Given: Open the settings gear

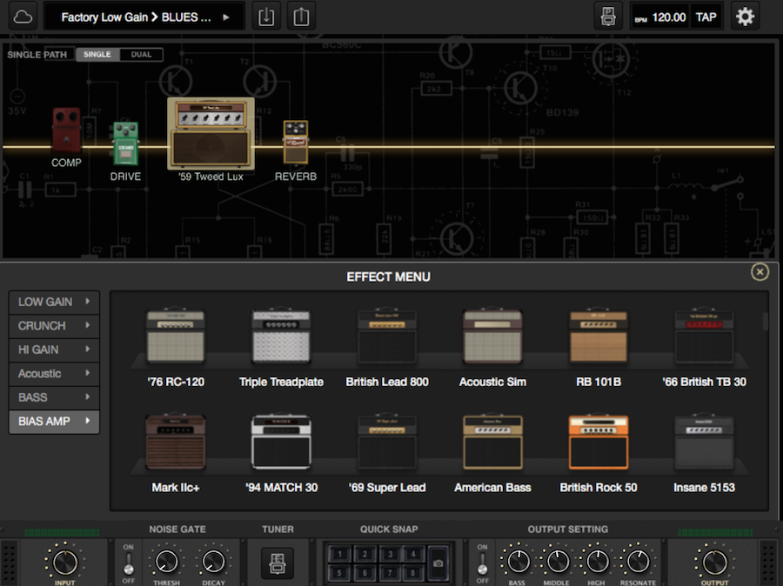Looking at the screenshot, I should (745, 17).
